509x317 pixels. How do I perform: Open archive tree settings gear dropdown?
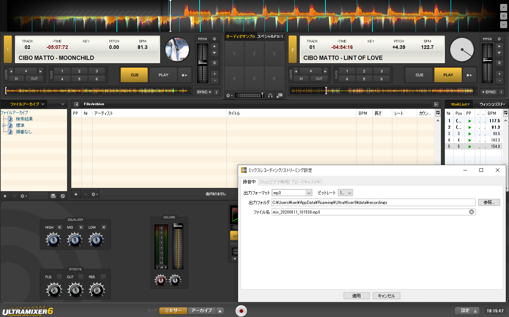(x=24, y=196)
